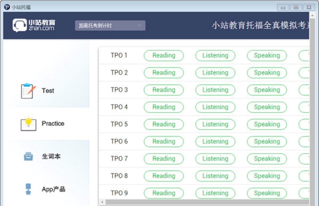
Task: Open TPO 2 Speaking section
Action: [267, 73]
